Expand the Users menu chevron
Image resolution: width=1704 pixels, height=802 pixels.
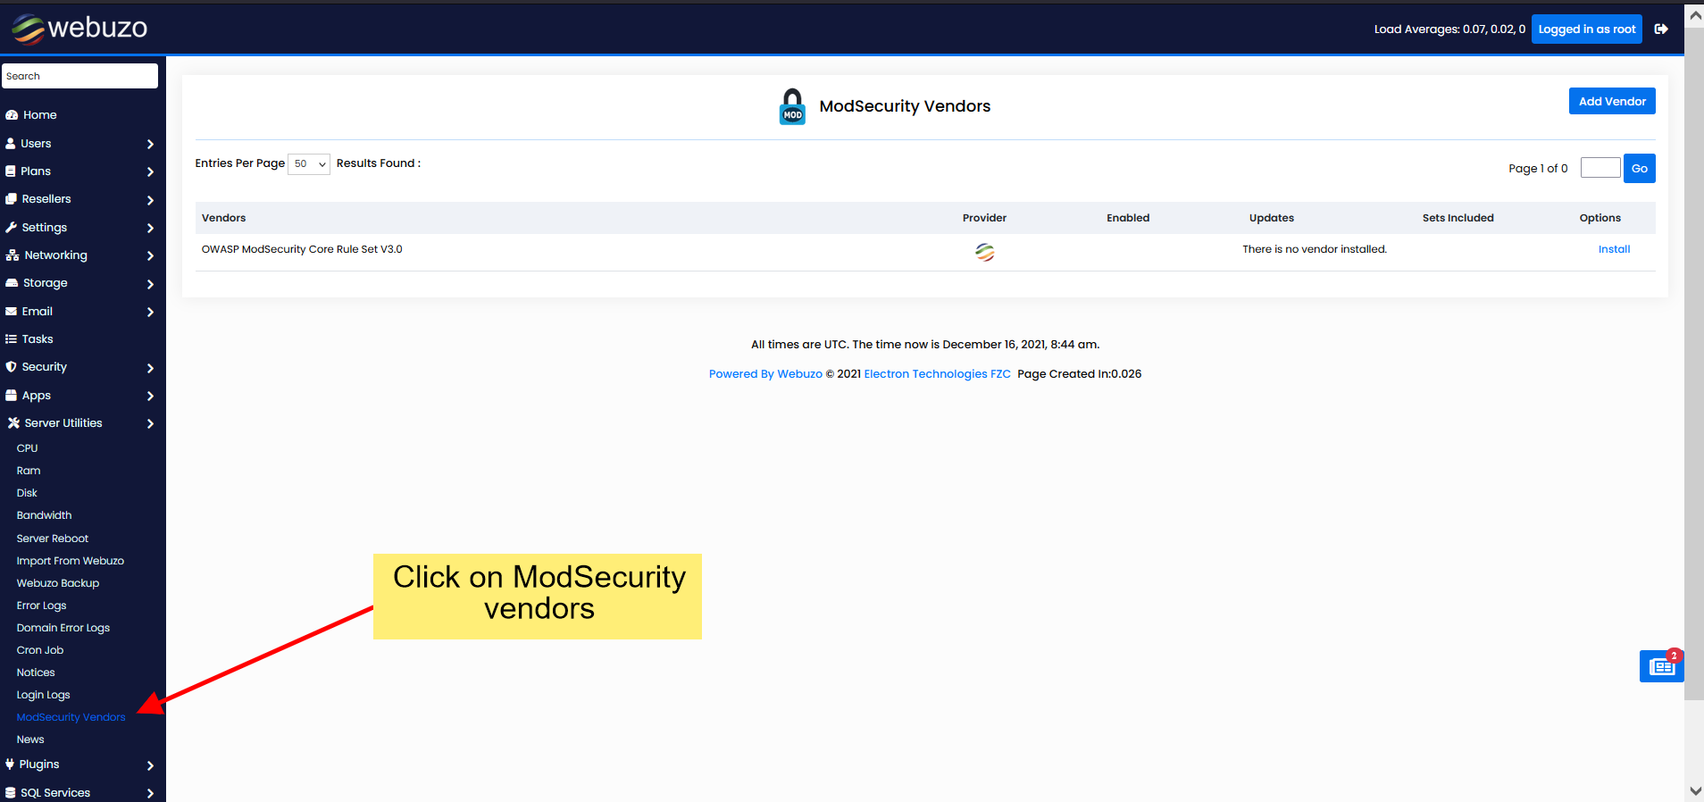click(150, 144)
